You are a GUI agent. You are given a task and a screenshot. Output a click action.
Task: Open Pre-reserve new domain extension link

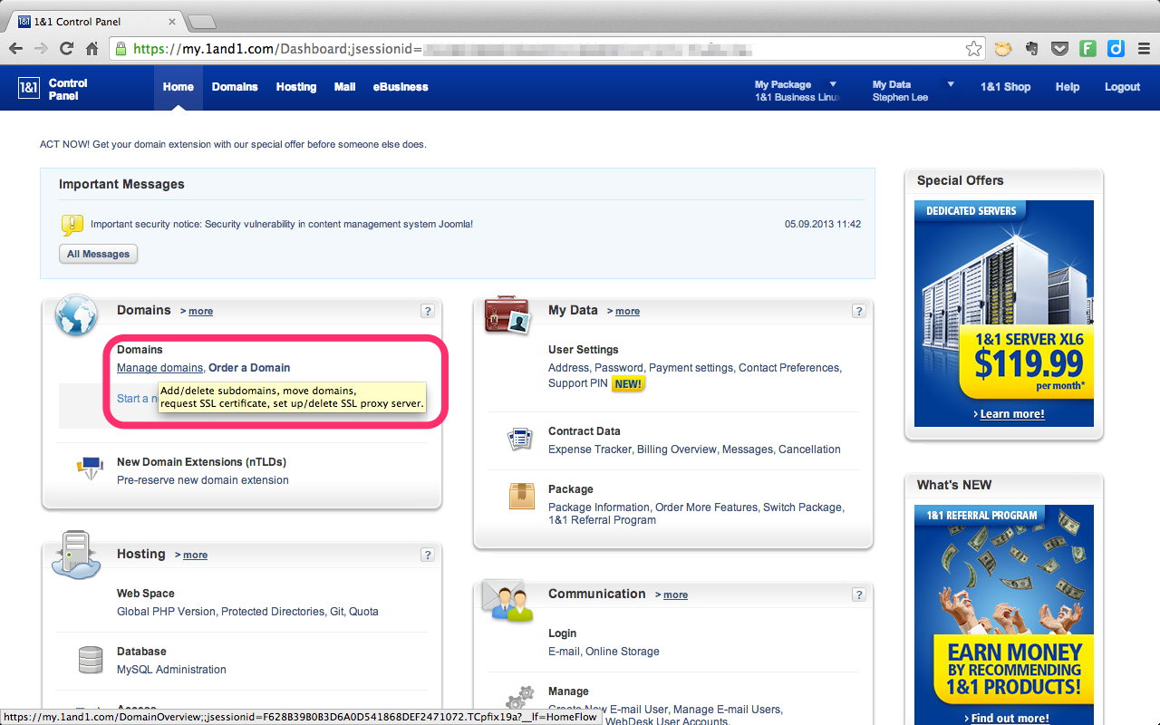tap(203, 480)
